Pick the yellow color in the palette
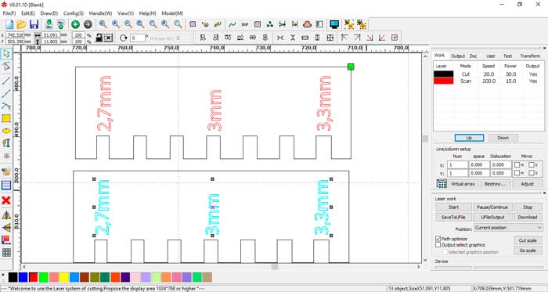This screenshot has width=548, height=292. 63,277
